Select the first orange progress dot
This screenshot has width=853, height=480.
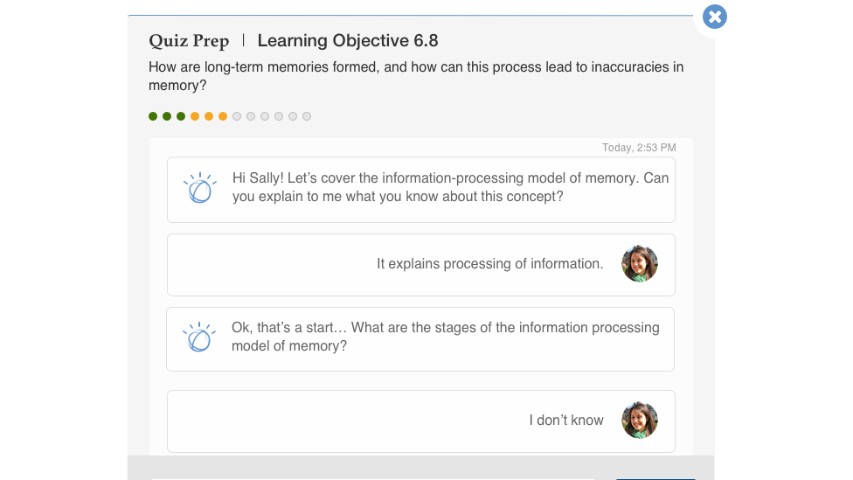[195, 116]
